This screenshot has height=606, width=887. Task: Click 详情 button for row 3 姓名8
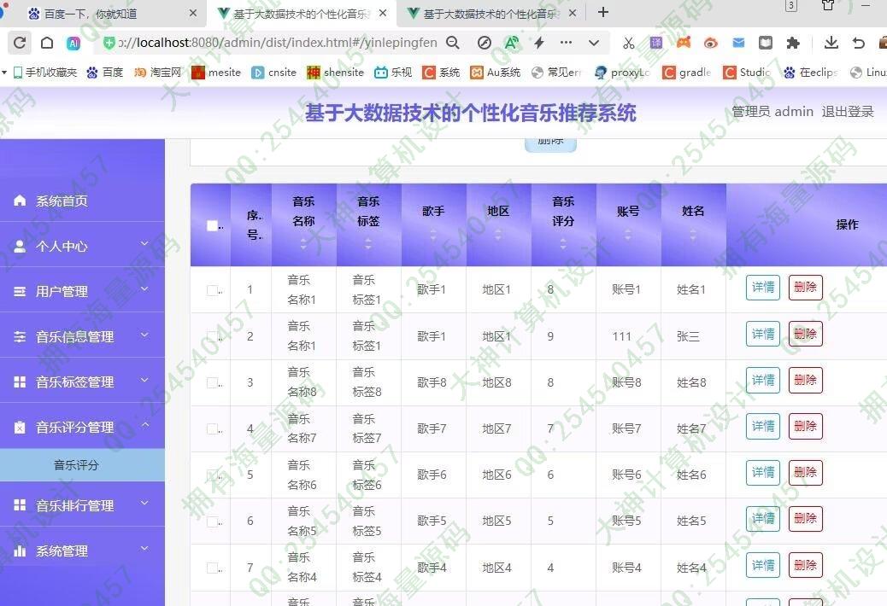pyautogui.click(x=763, y=380)
